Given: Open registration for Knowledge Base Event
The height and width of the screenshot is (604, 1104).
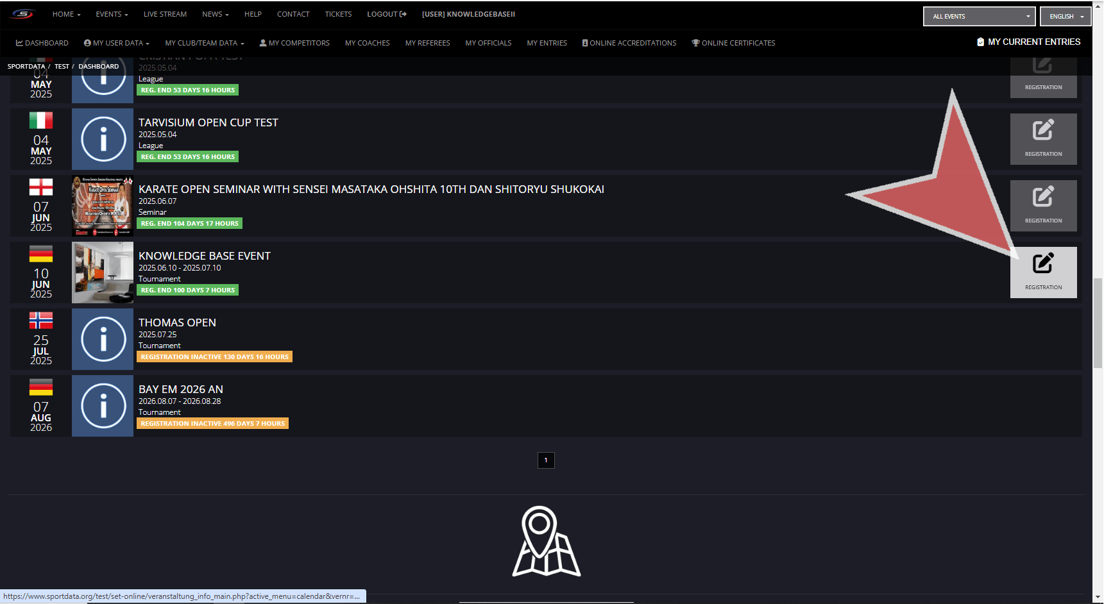Looking at the screenshot, I should (1043, 272).
